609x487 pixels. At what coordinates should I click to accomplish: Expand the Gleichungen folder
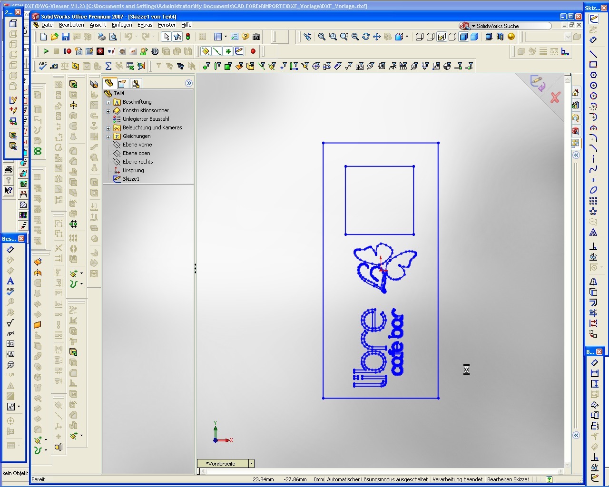pos(109,136)
